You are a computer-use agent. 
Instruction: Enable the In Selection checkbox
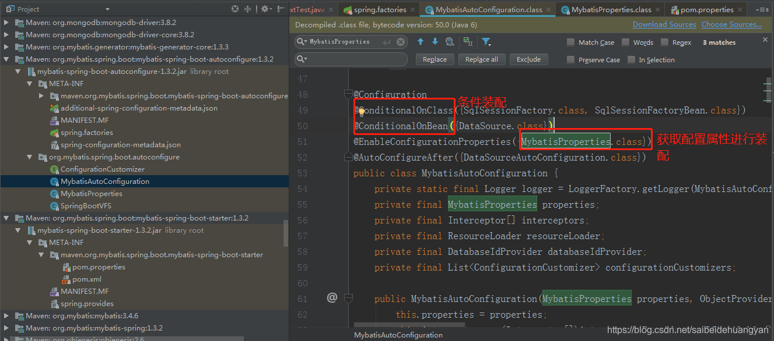point(631,59)
